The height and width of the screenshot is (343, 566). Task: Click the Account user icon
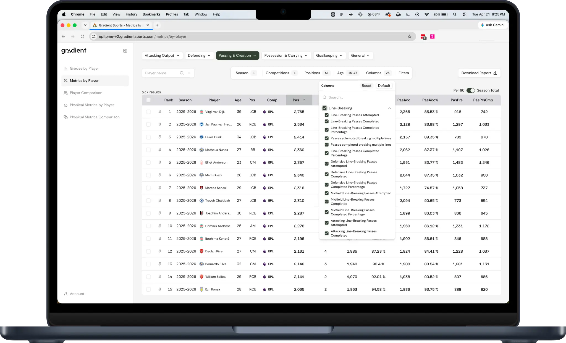tap(65, 294)
